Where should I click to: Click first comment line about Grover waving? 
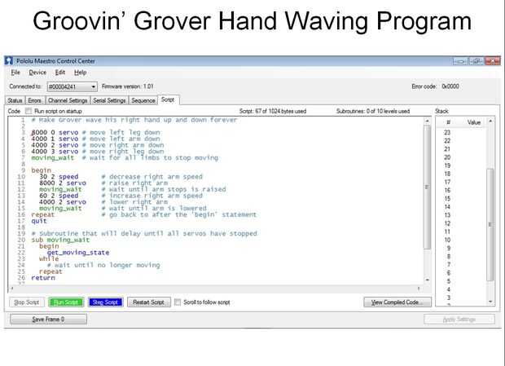(134, 120)
